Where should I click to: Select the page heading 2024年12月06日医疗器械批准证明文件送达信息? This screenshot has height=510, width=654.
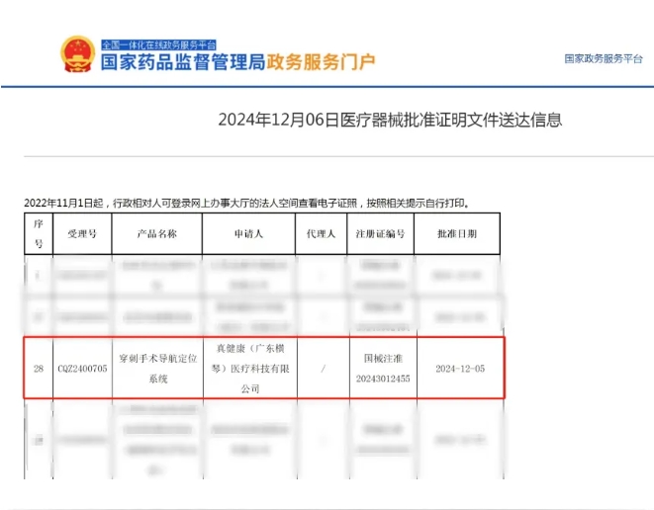point(390,120)
